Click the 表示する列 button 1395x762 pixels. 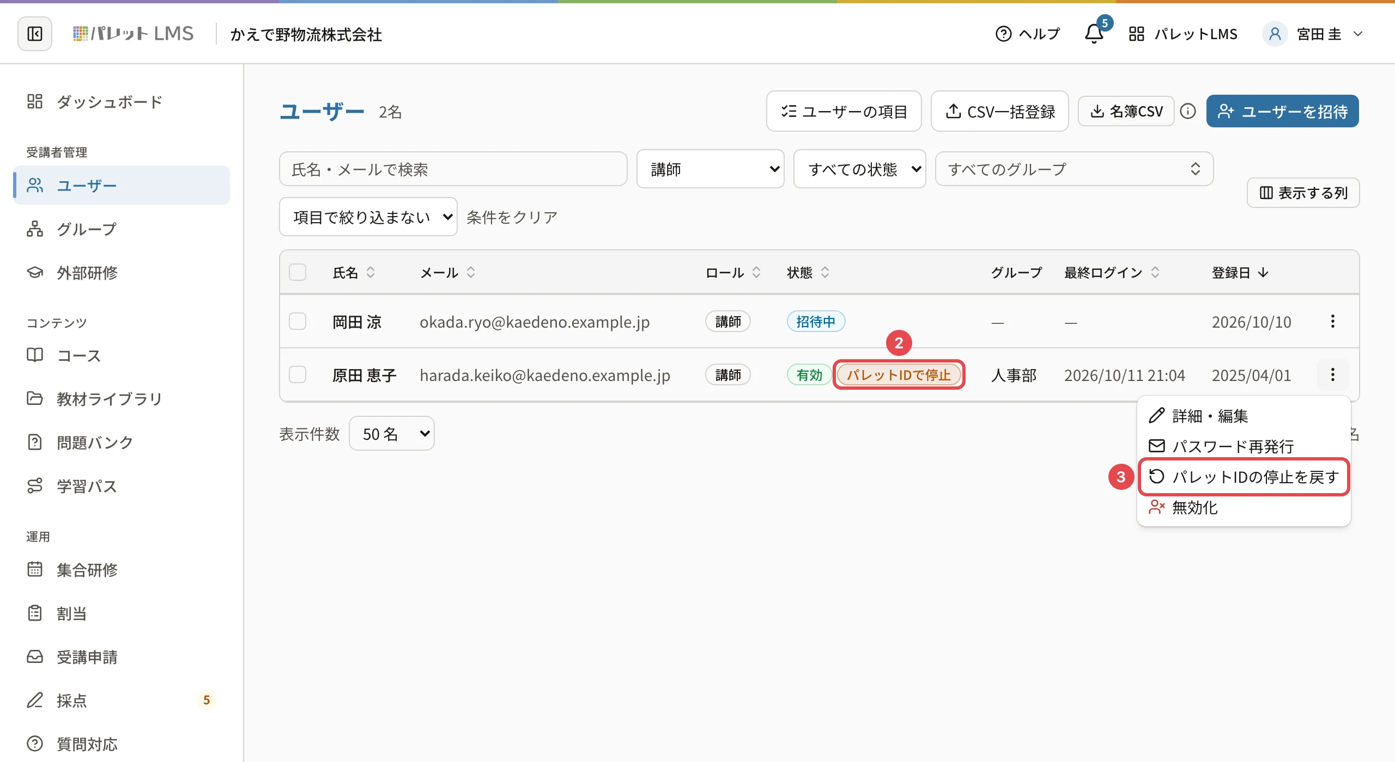(1303, 193)
